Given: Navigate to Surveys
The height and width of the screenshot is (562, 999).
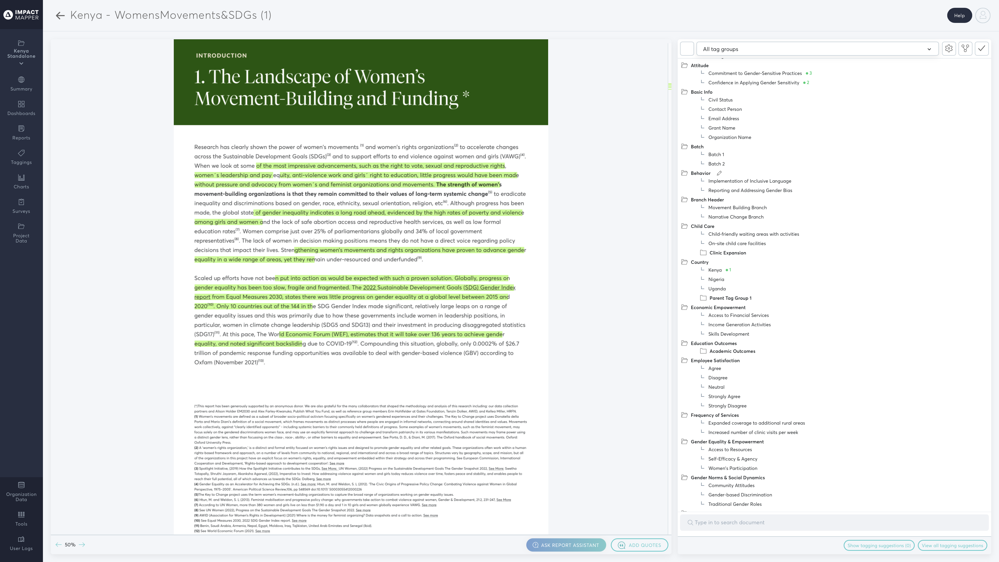Looking at the screenshot, I should 21,206.
